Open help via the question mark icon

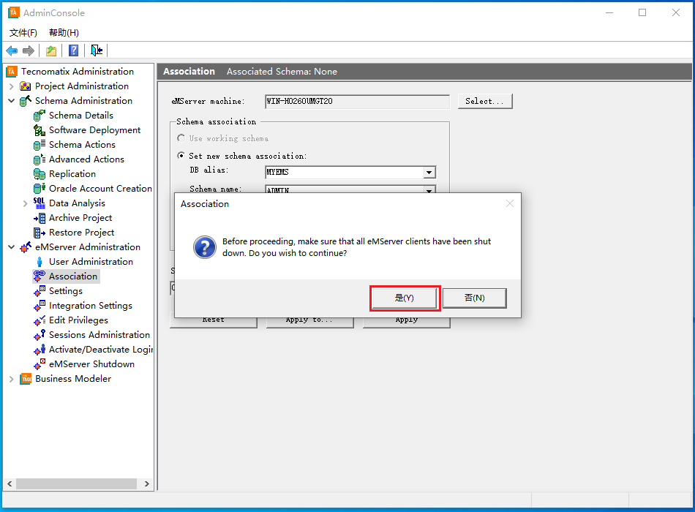(x=73, y=50)
